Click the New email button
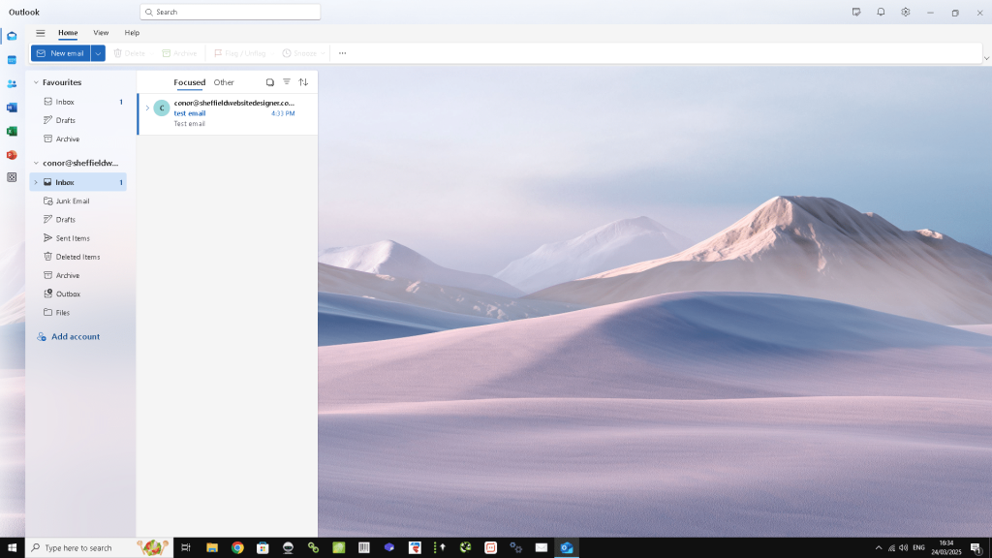Screen dimensions: 992x558 (x=61, y=53)
